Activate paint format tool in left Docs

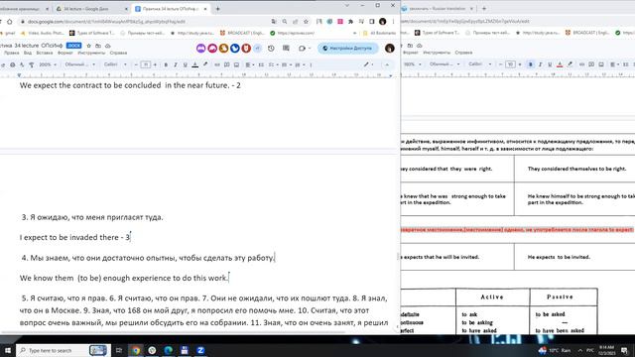[31, 64]
